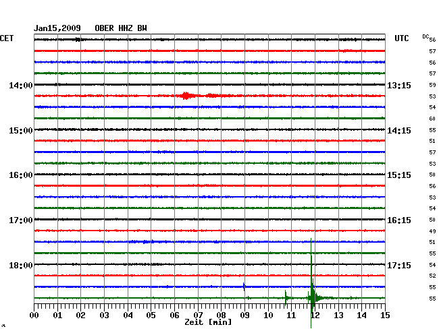Click the 16:15 UTC time label
The width and height of the screenshot is (439, 333).
click(399, 220)
